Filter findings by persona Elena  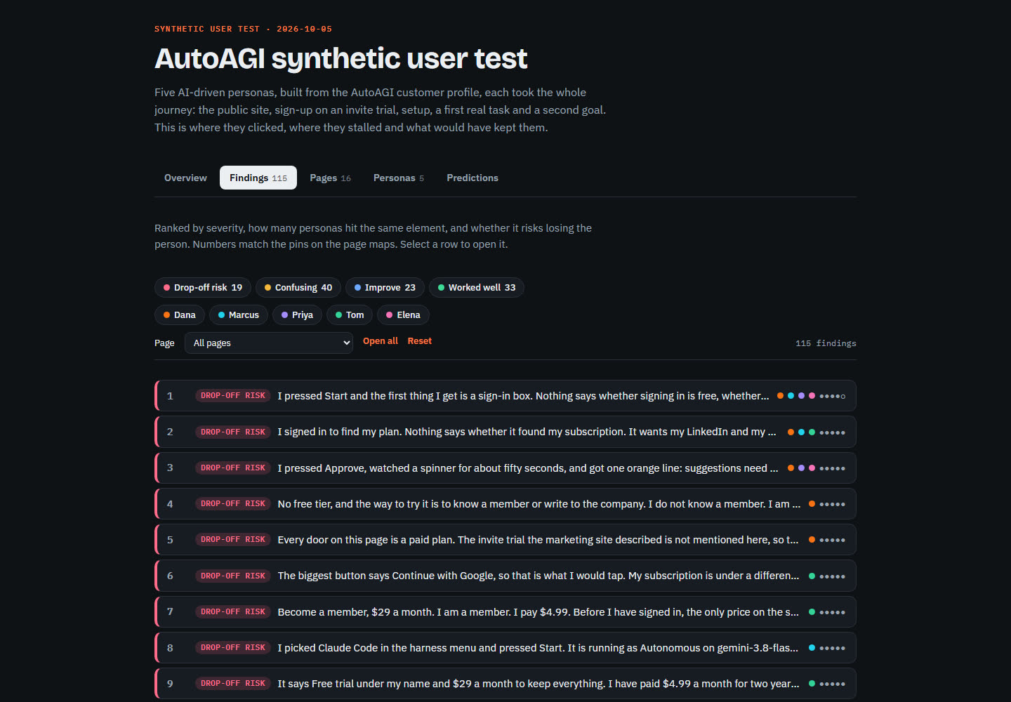pyautogui.click(x=403, y=314)
